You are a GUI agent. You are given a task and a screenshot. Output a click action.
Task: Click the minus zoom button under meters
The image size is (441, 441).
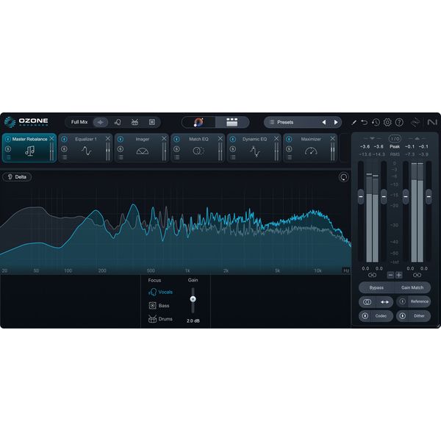[390, 276]
